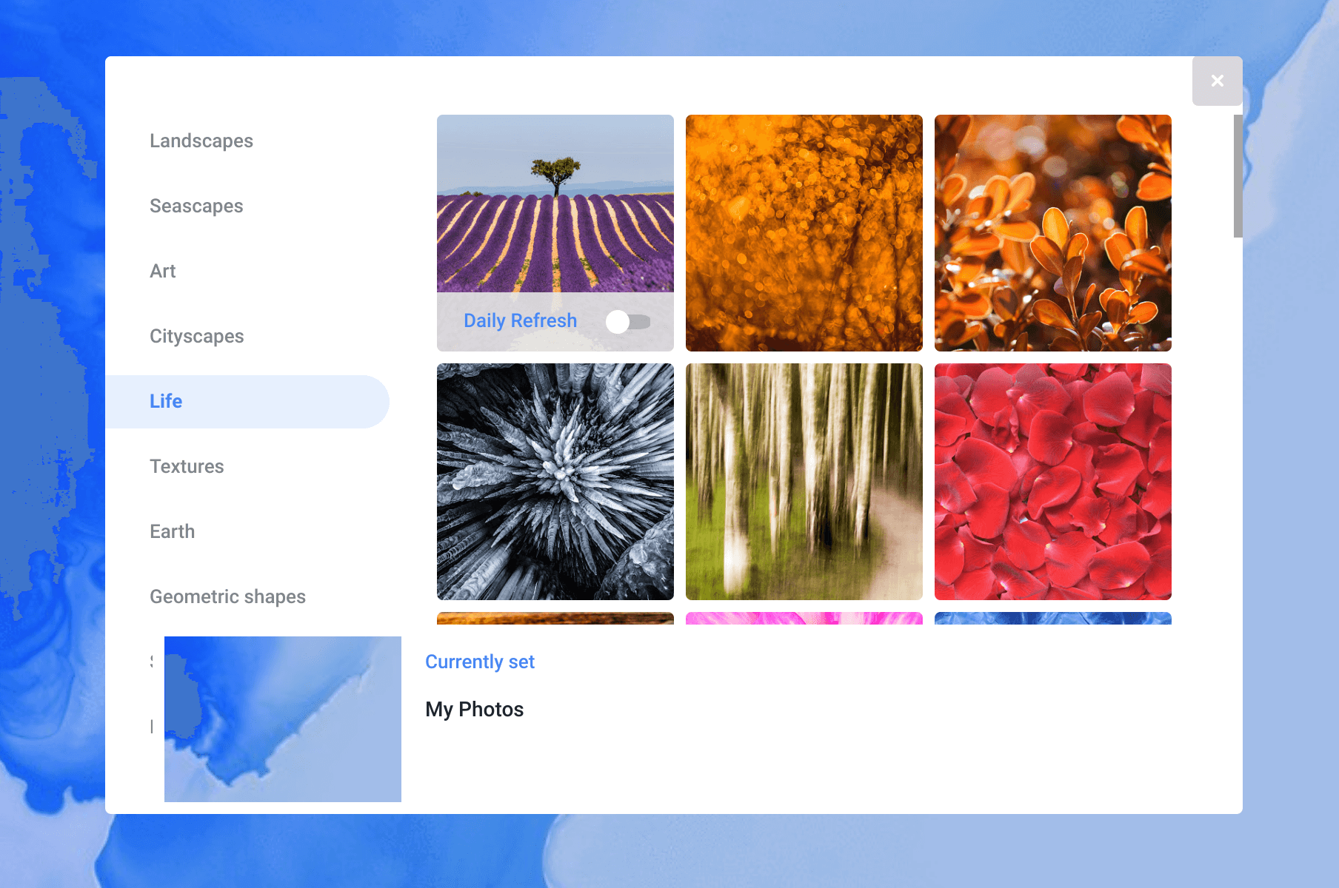Choose the red rose petals wallpaper
1339x888 pixels.
[1052, 481]
